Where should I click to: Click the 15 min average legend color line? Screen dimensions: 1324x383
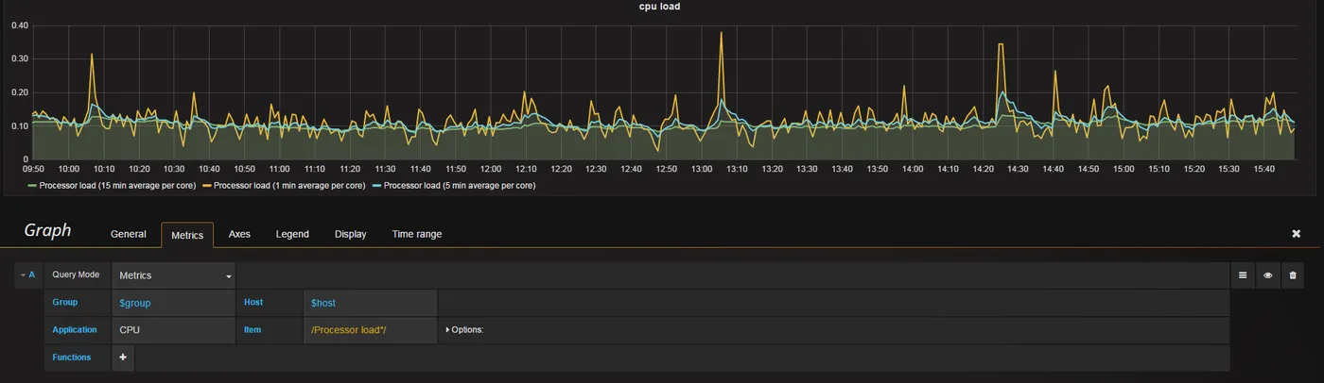[32, 186]
